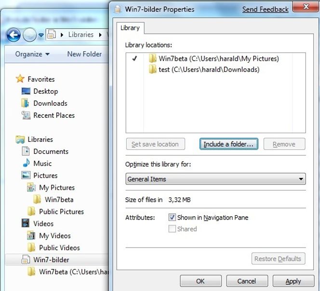Switch to the Library tab
The width and height of the screenshot is (320, 291).
pos(130,28)
